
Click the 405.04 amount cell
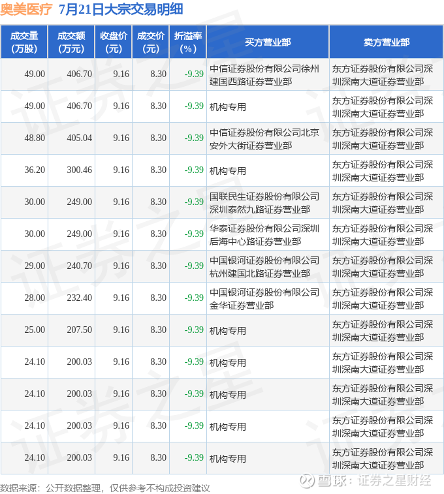tap(80, 138)
